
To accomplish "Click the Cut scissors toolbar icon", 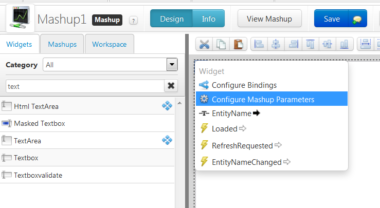I will coord(204,44).
